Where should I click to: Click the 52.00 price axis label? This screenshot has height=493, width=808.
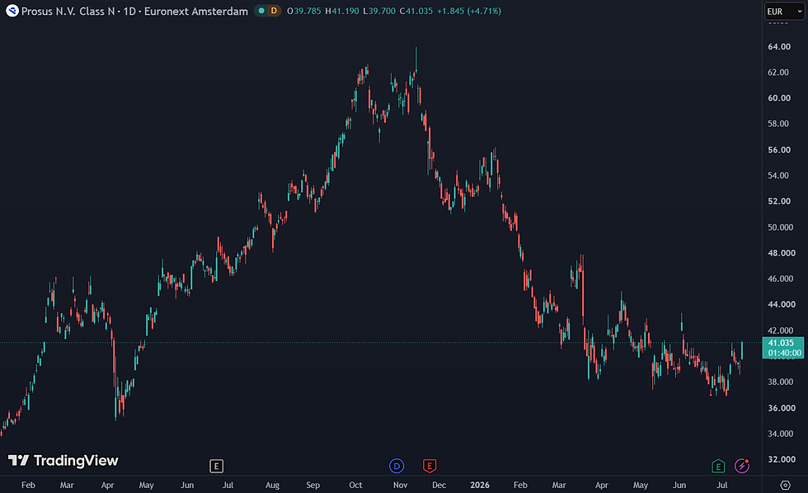coord(779,201)
